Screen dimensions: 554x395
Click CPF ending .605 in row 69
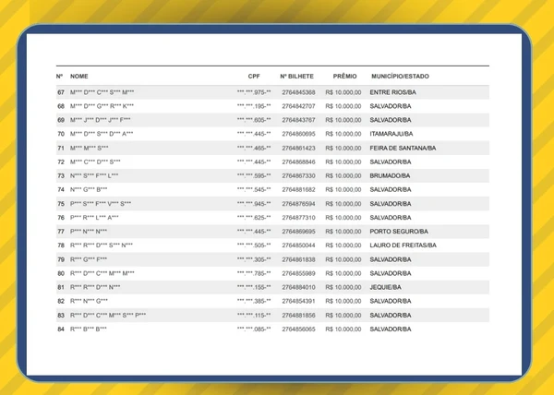point(254,120)
